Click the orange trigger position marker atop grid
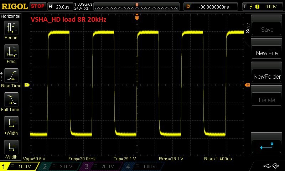285x171 pixels. (137, 17)
